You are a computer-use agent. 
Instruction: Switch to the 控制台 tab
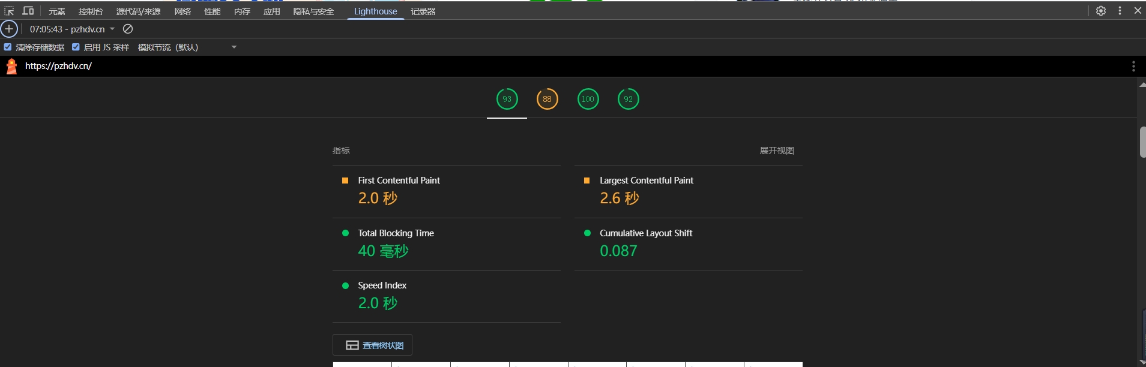pos(90,11)
